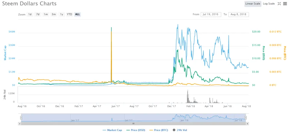Click the Jul '18 navigator label
The width and height of the screenshot is (289, 134).
[x=238, y=121]
